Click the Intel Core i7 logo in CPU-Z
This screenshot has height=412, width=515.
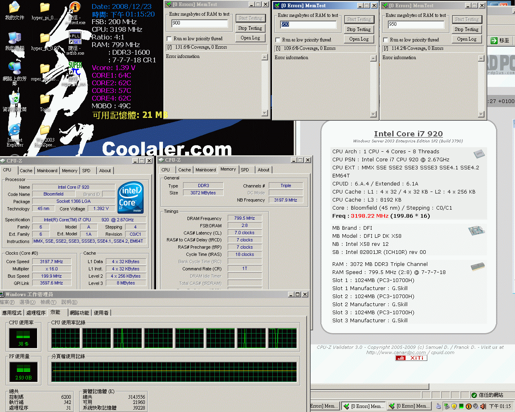pyautogui.click(x=131, y=198)
